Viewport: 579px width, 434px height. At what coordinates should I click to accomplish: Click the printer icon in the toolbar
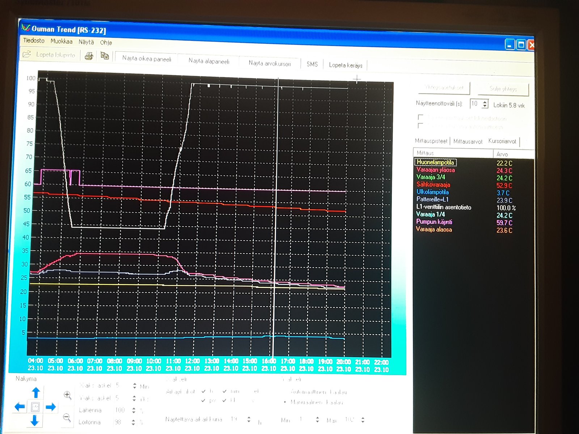[89, 56]
